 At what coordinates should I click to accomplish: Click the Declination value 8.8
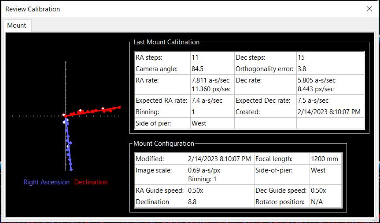point(192,202)
